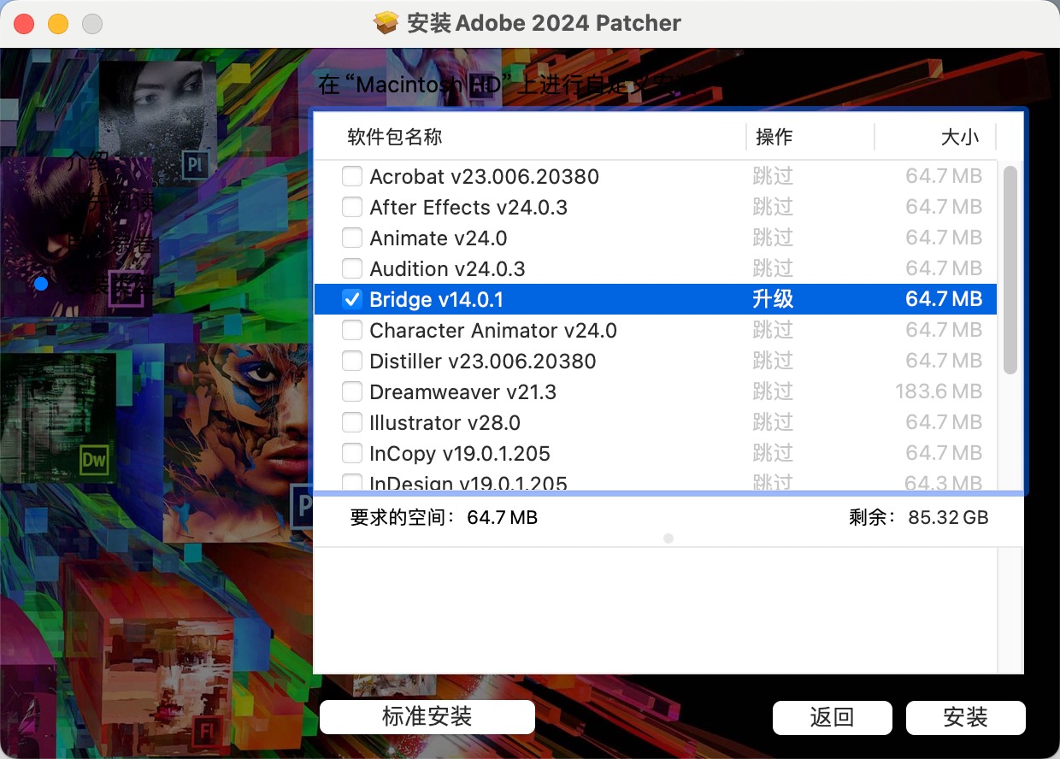Click the 软件包名称 column header

pyautogui.click(x=395, y=137)
